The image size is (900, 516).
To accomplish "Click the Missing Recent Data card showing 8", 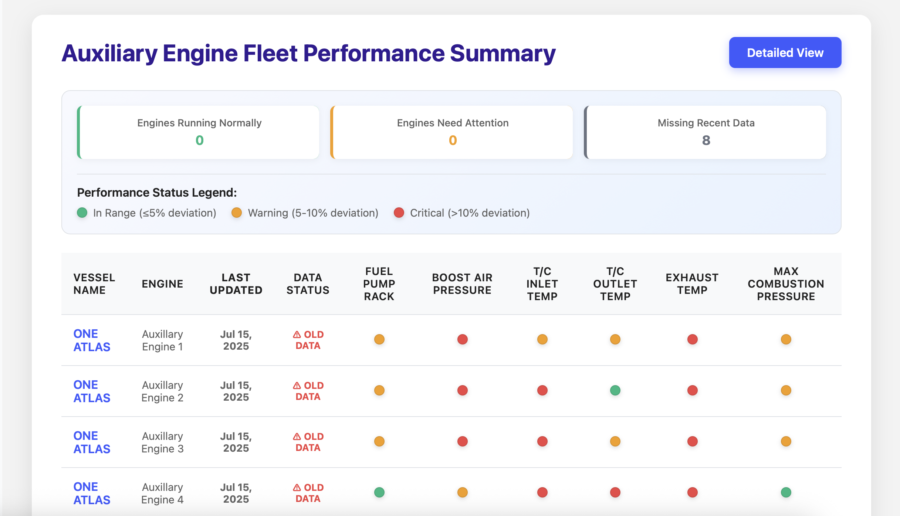I will [x=706, y=132].
